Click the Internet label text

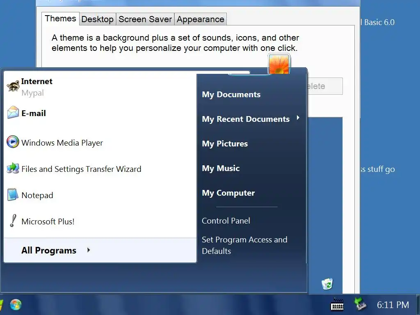(x=37, y=81)
